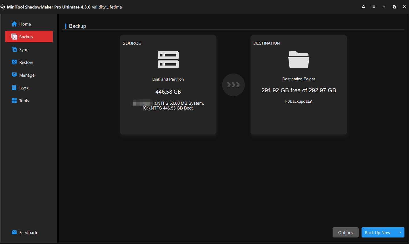Open the Feedback link label
This screenshot has width=409, height=244.
pyautogui.click(x=28, y=233)
